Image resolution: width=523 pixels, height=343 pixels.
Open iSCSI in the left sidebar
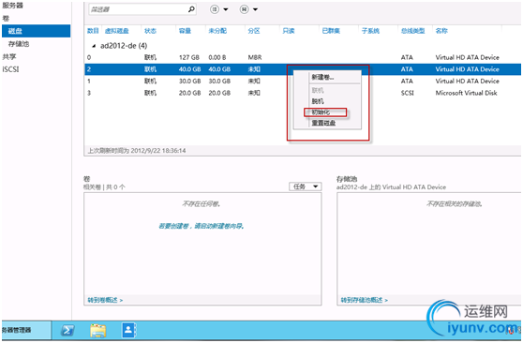[x=10, y=69]
